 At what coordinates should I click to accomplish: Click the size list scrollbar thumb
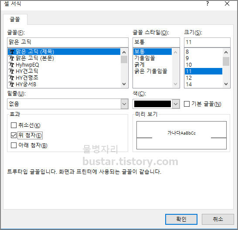226,61
